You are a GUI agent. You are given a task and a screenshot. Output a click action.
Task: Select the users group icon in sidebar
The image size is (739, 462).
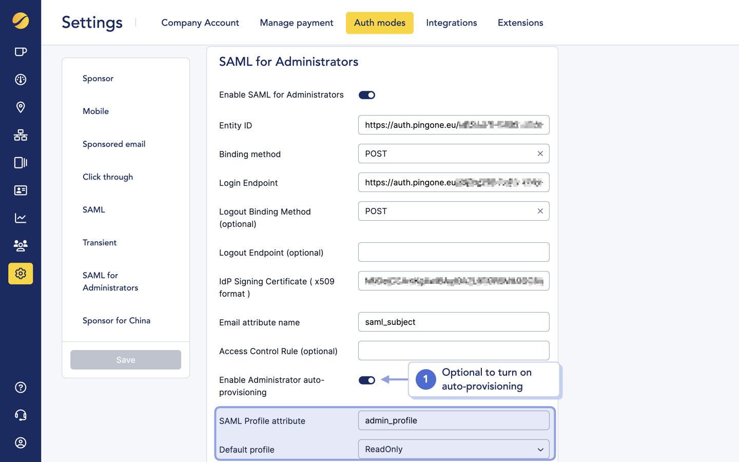point(20,246)
